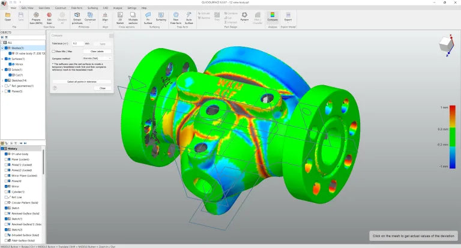This screenshot has width=461, height=248.
Task: Click the view orientation cube
Action: point(447,46)
